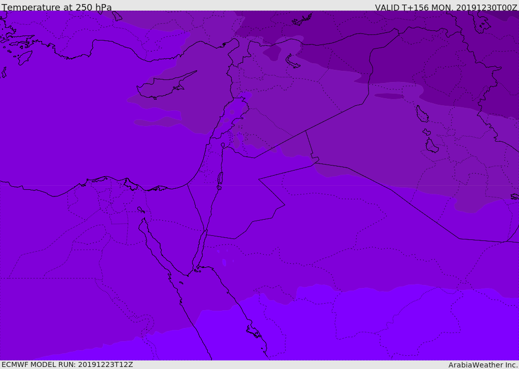Click the 'ECMWF MODEL RUN: 20191223T12Z' footer text
The width and height of the screenshot is (519, 369).
tap(67, 364)
